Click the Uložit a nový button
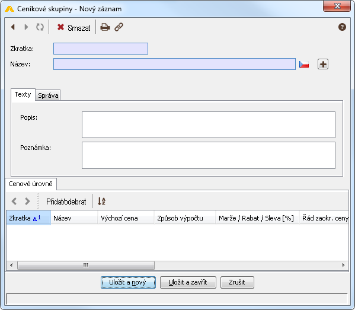This screenshot has height=310, width=355. pos(128,282)
